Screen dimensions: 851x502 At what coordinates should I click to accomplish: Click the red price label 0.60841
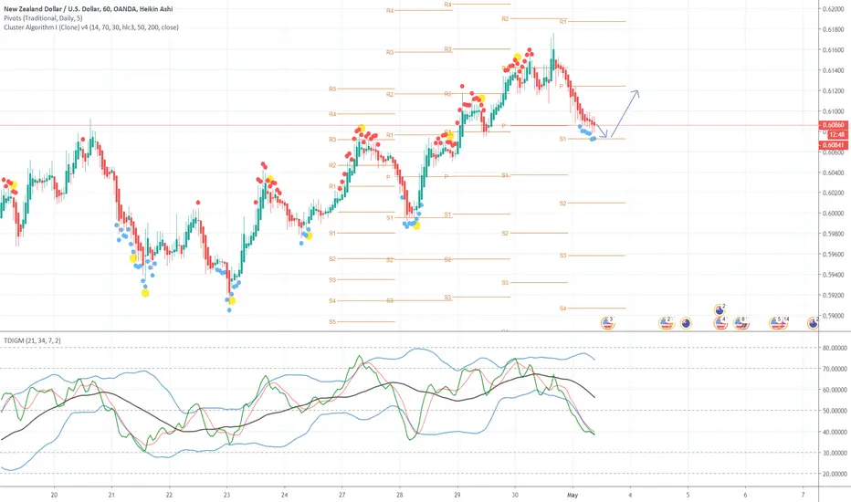[x=833, y=145]
